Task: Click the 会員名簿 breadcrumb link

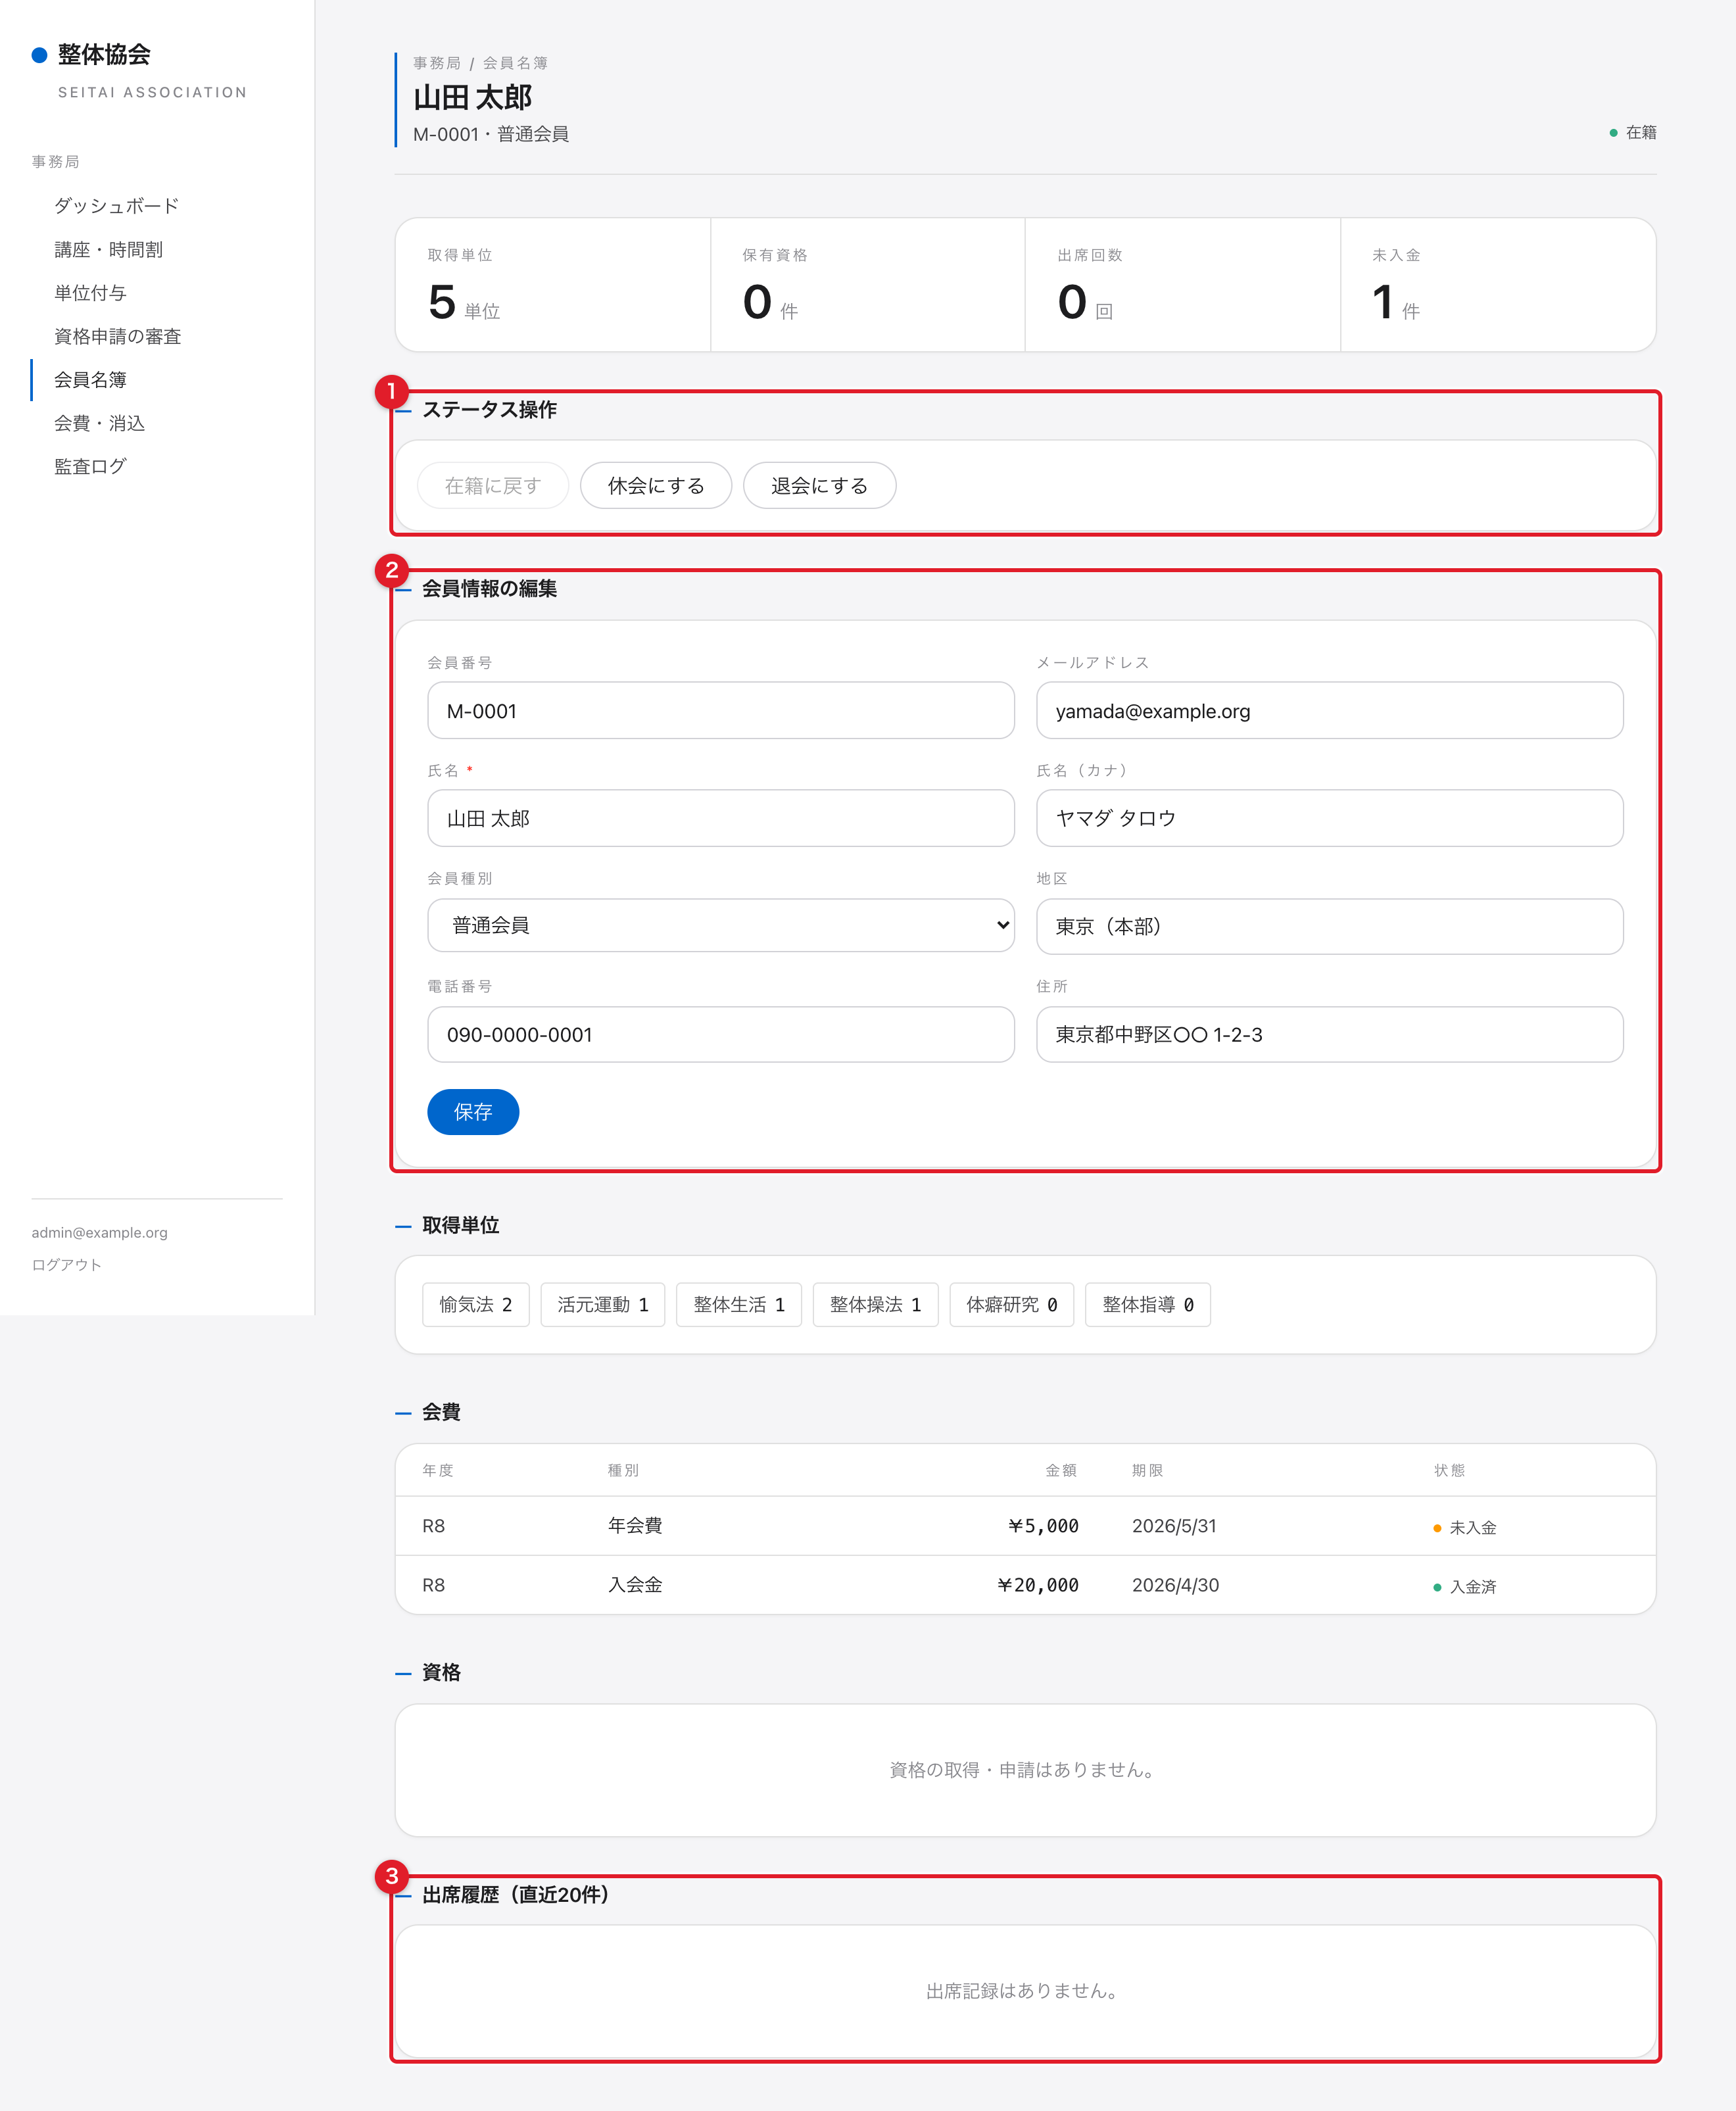Action: [515, 63]
